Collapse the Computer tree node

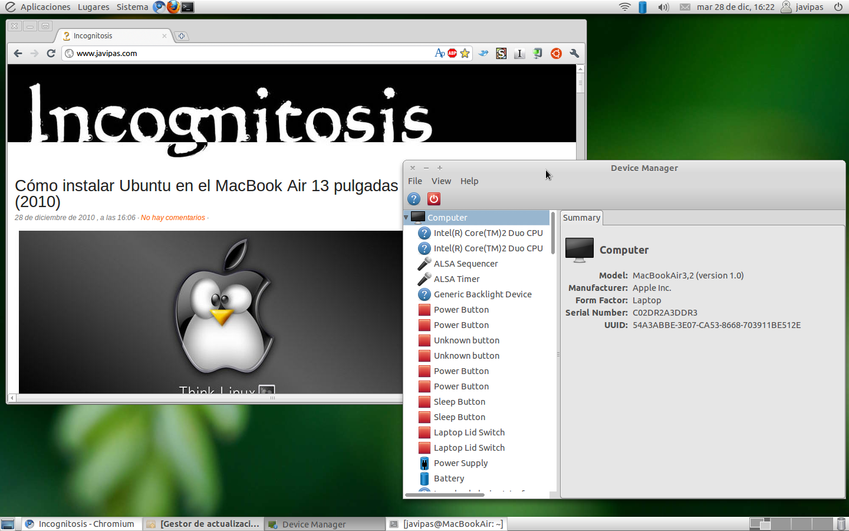[x=406, y=218]
